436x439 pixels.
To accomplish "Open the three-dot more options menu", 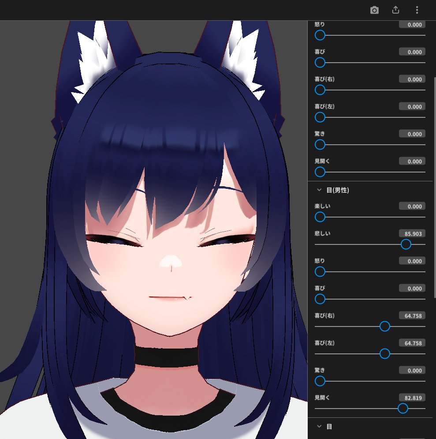I will 417,10.
